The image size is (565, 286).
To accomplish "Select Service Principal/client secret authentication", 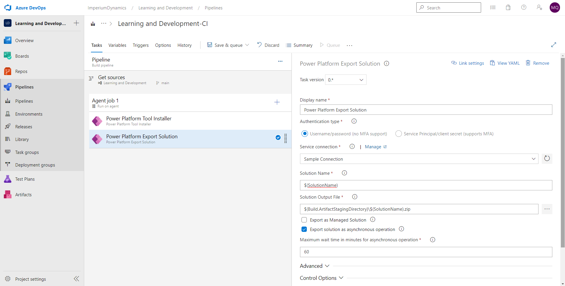I will [399, 134].
